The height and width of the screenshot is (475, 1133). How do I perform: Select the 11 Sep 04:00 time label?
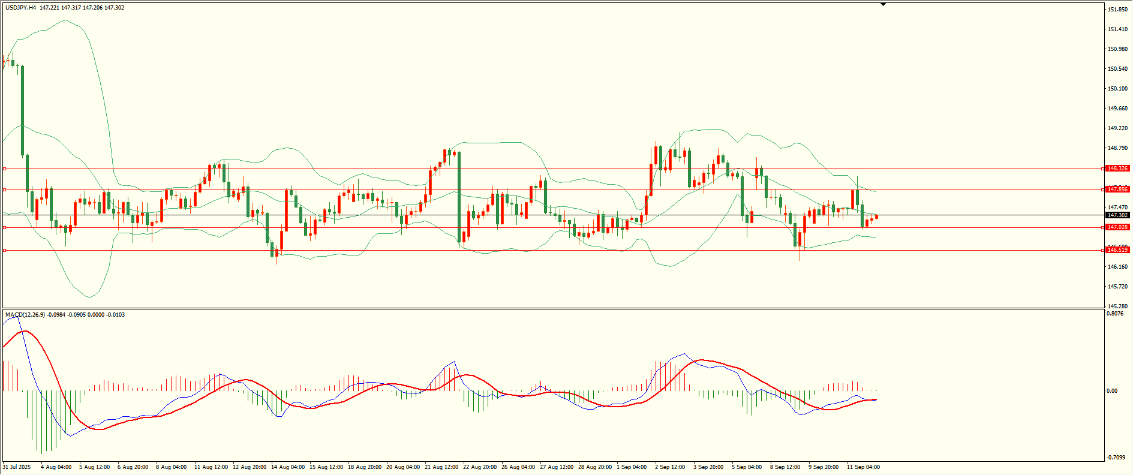(863, 467)
